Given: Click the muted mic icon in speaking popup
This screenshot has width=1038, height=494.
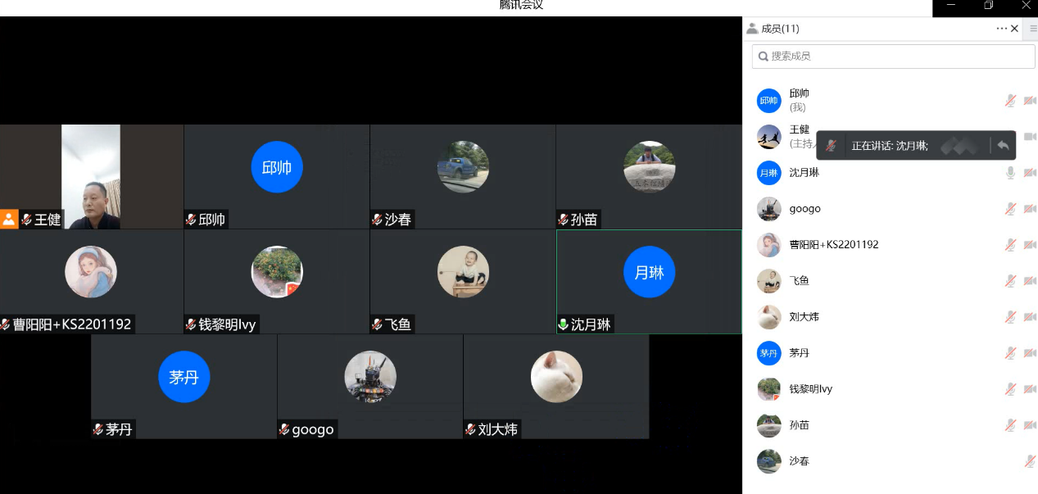Looking at the screenshot, I should pos(832,146).
